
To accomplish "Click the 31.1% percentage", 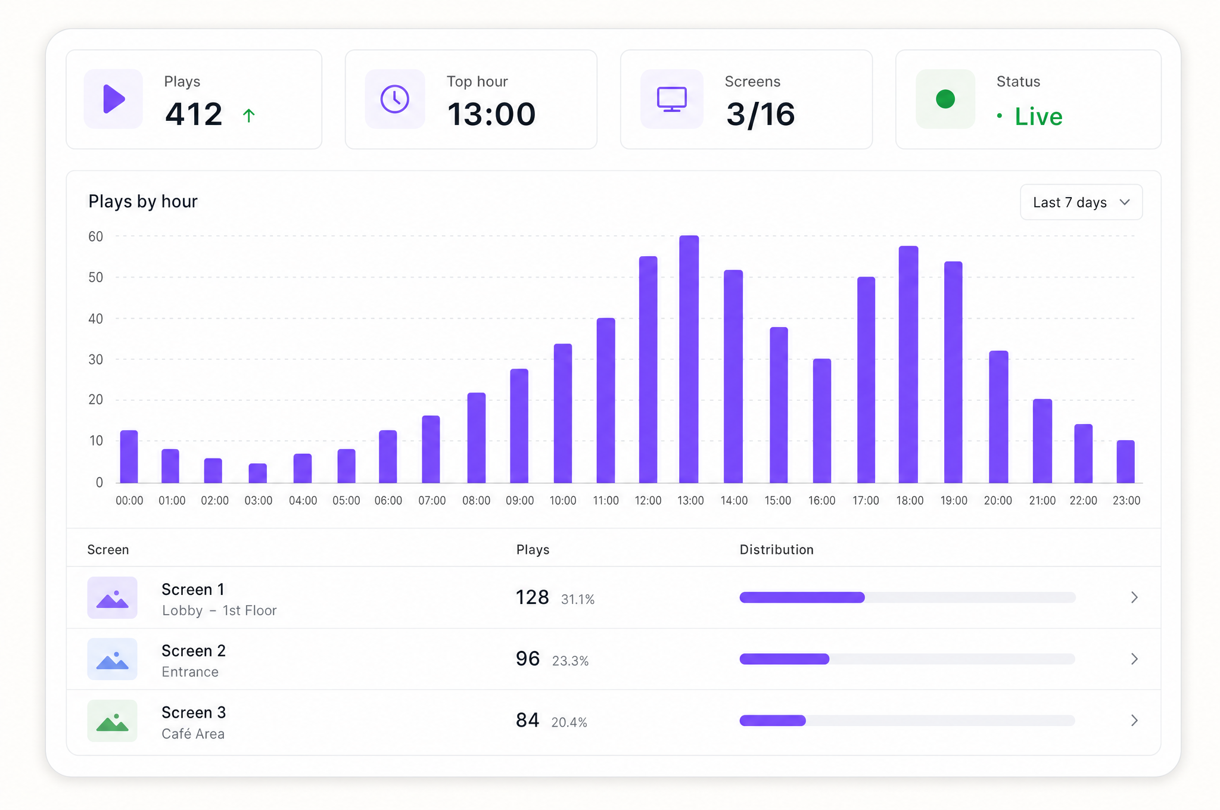I will (578, 600).
